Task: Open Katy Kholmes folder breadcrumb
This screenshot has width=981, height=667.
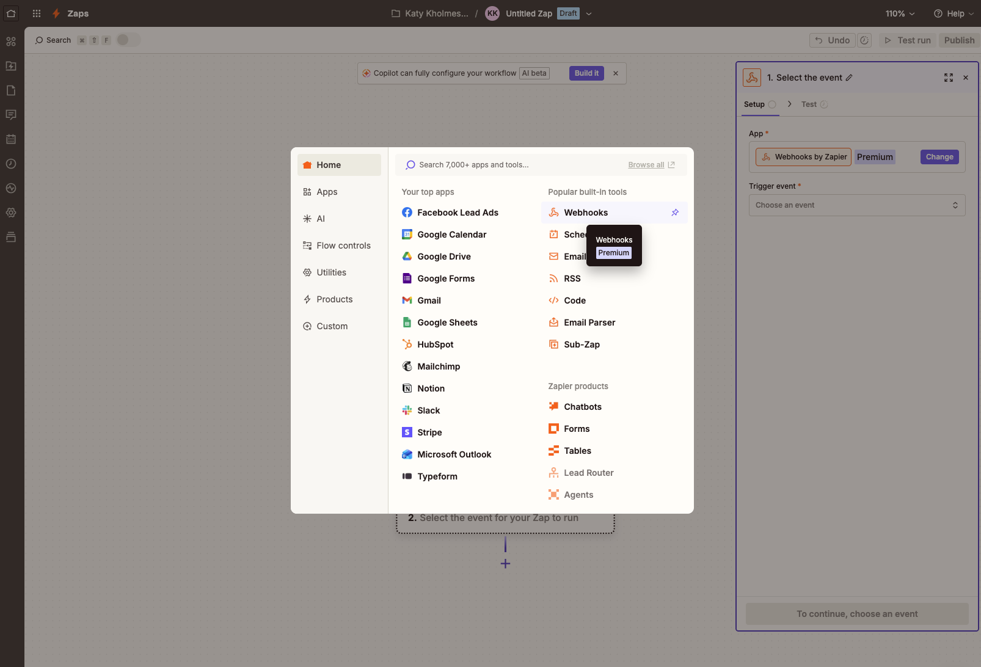Action: [430, 13]
